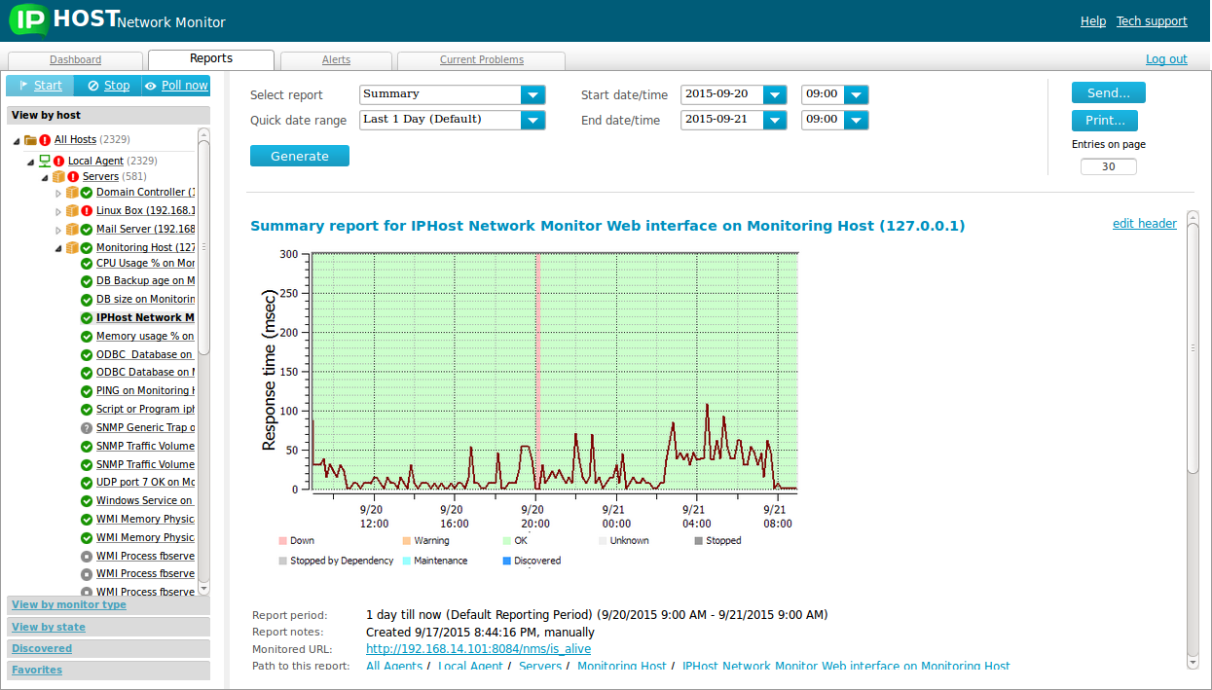1212x690 pixels.
Task: Click All Agents in the report path
Action: click(x=394, y=667)
